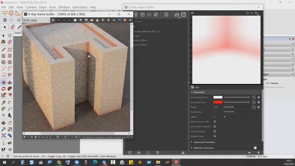
Task: Click the white Unoccluded Color swatch
Action: coord(218,97)
